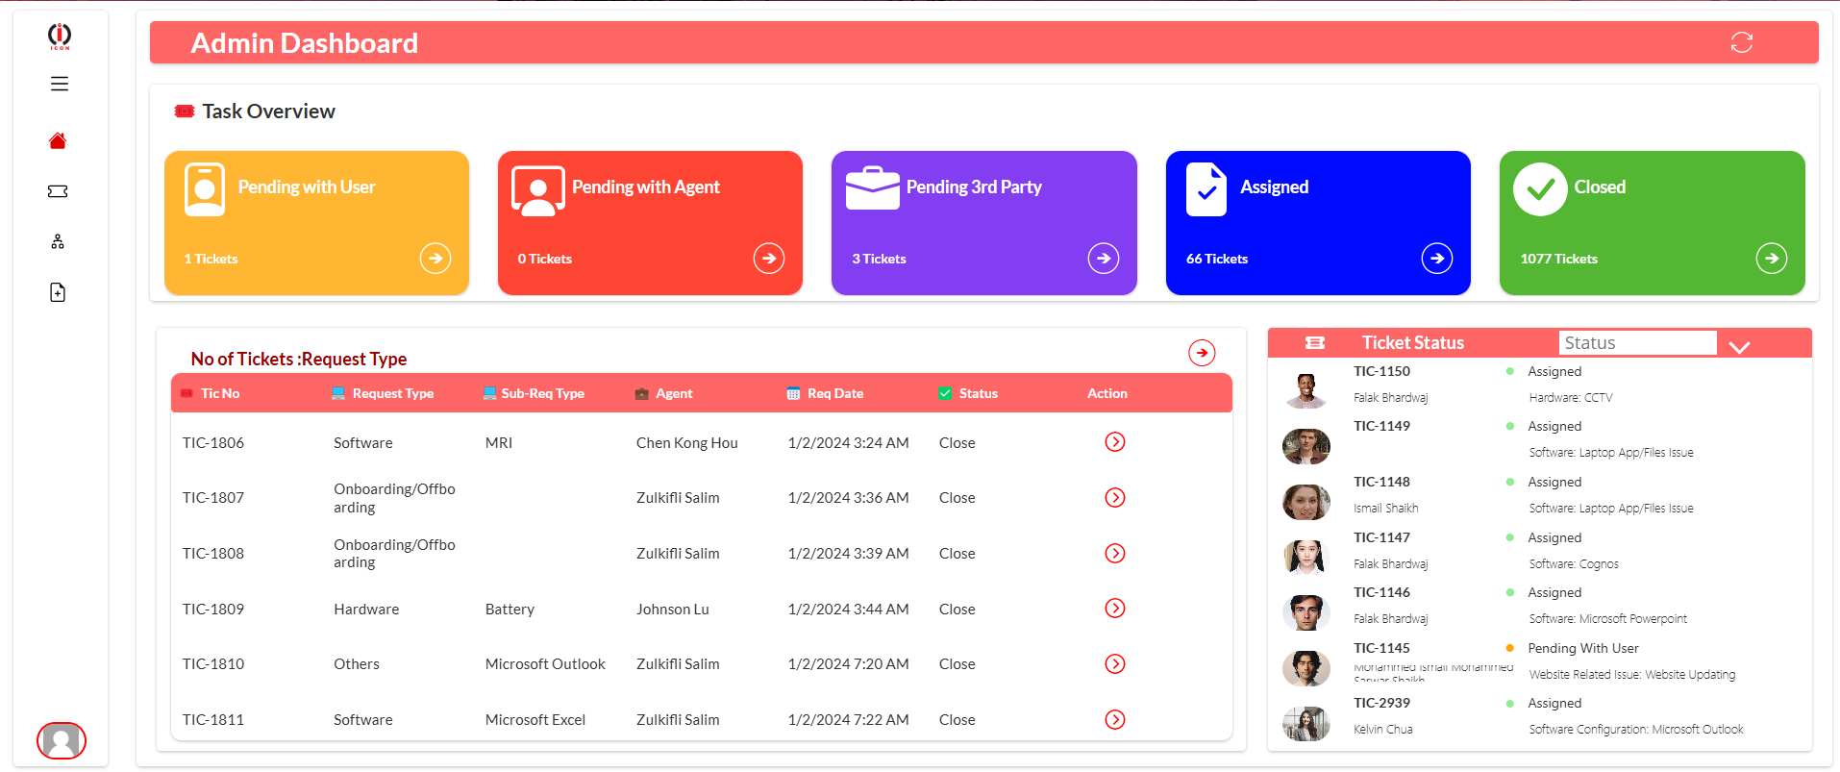
Task: Go to the home dashboard icon
Action: [58, 141]
